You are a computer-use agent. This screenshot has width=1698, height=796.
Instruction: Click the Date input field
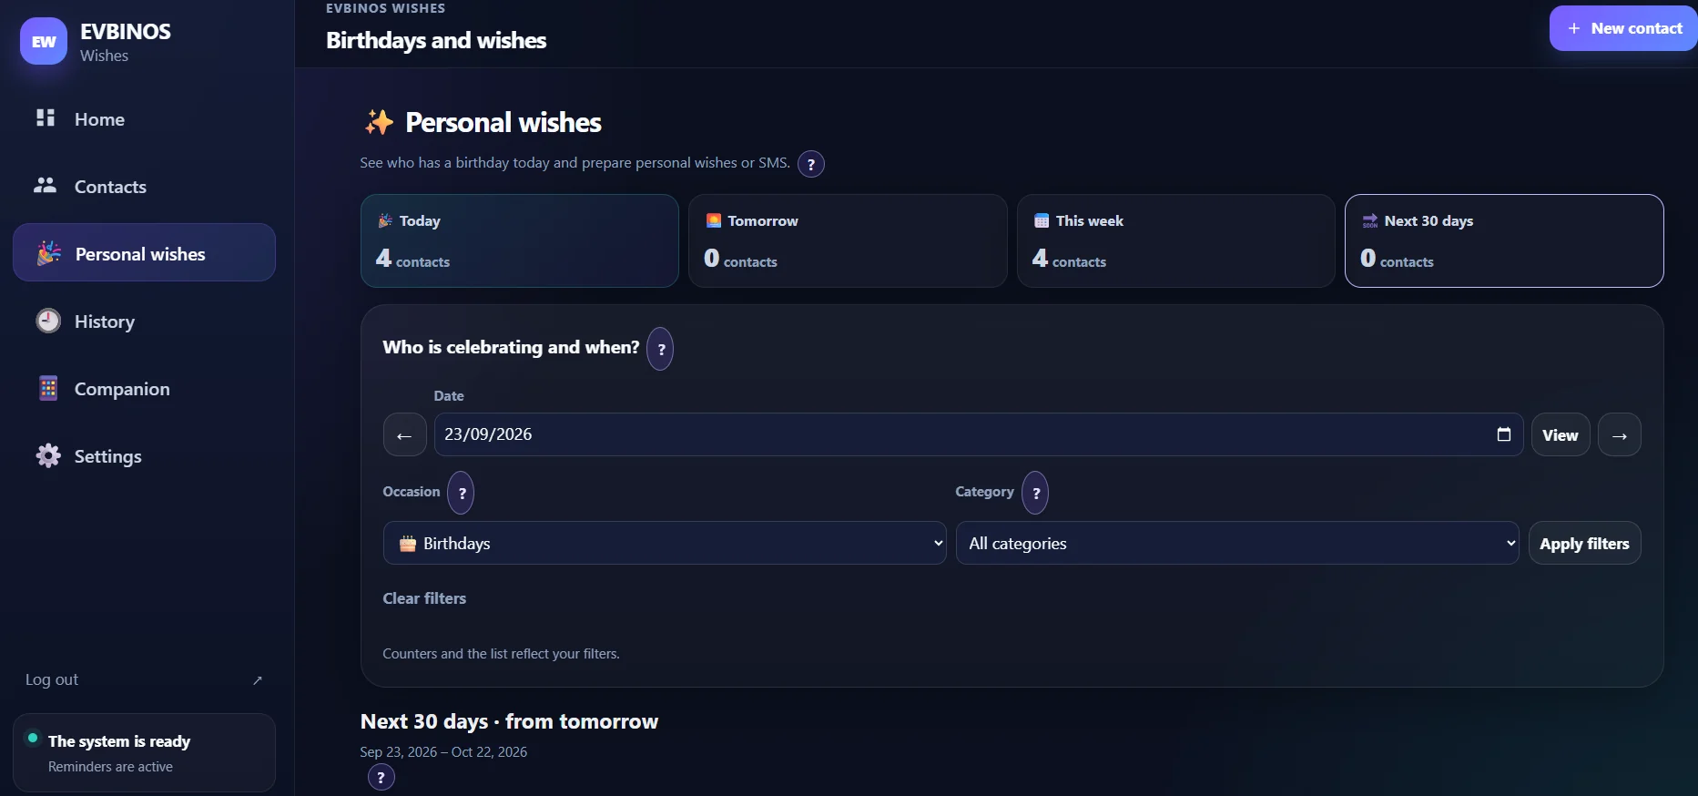point(979,434)
